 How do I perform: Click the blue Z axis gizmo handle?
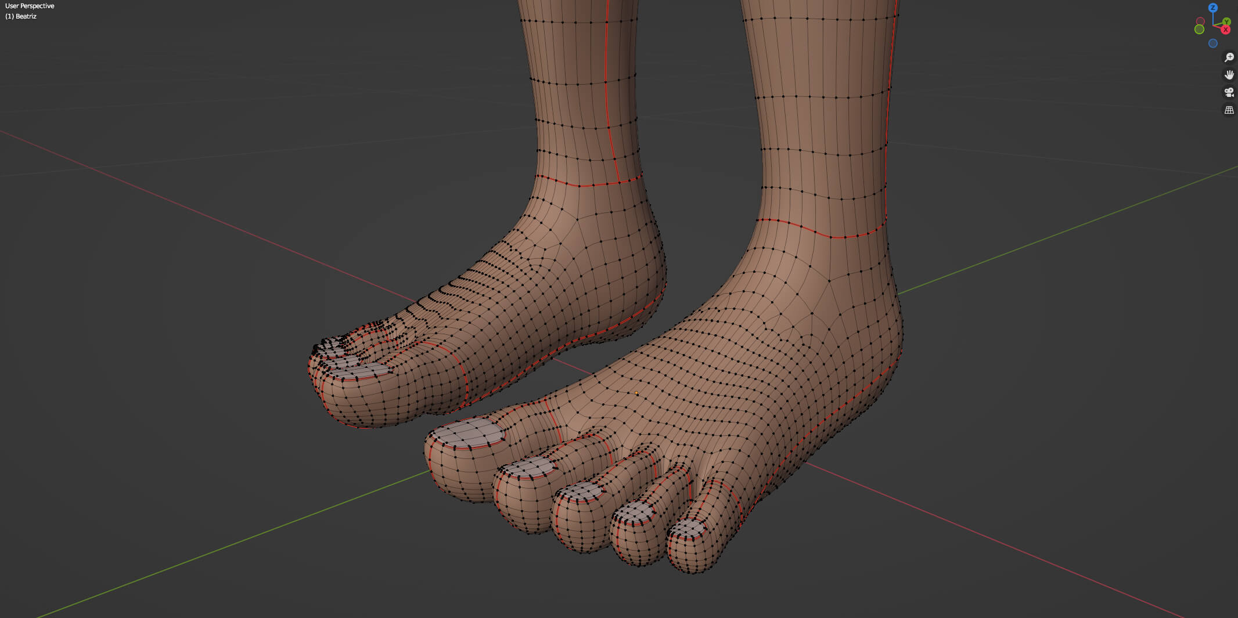(1212, 8)
